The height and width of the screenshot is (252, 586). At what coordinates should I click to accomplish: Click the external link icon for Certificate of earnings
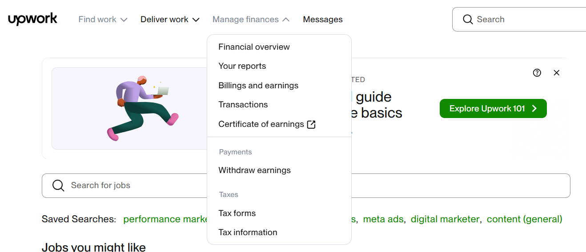tap(311, 124)
